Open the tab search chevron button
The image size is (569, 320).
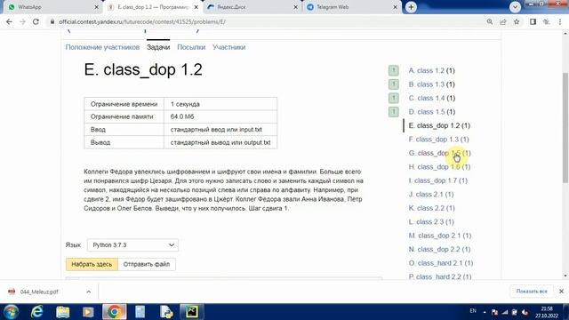pyautogui.click(x=515, y=7)
